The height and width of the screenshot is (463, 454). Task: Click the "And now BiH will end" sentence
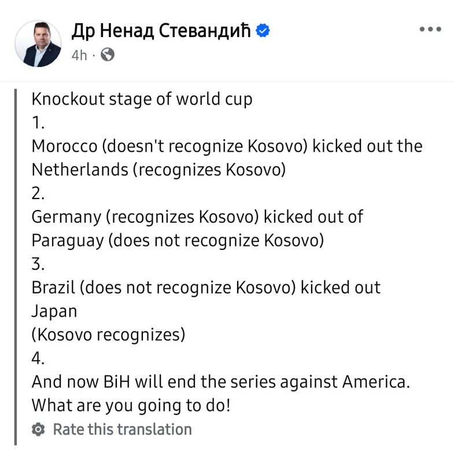pyautogui.click(x=221, y=381)
